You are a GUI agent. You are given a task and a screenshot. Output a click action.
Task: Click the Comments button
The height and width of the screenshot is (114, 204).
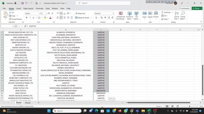point(184,8)
